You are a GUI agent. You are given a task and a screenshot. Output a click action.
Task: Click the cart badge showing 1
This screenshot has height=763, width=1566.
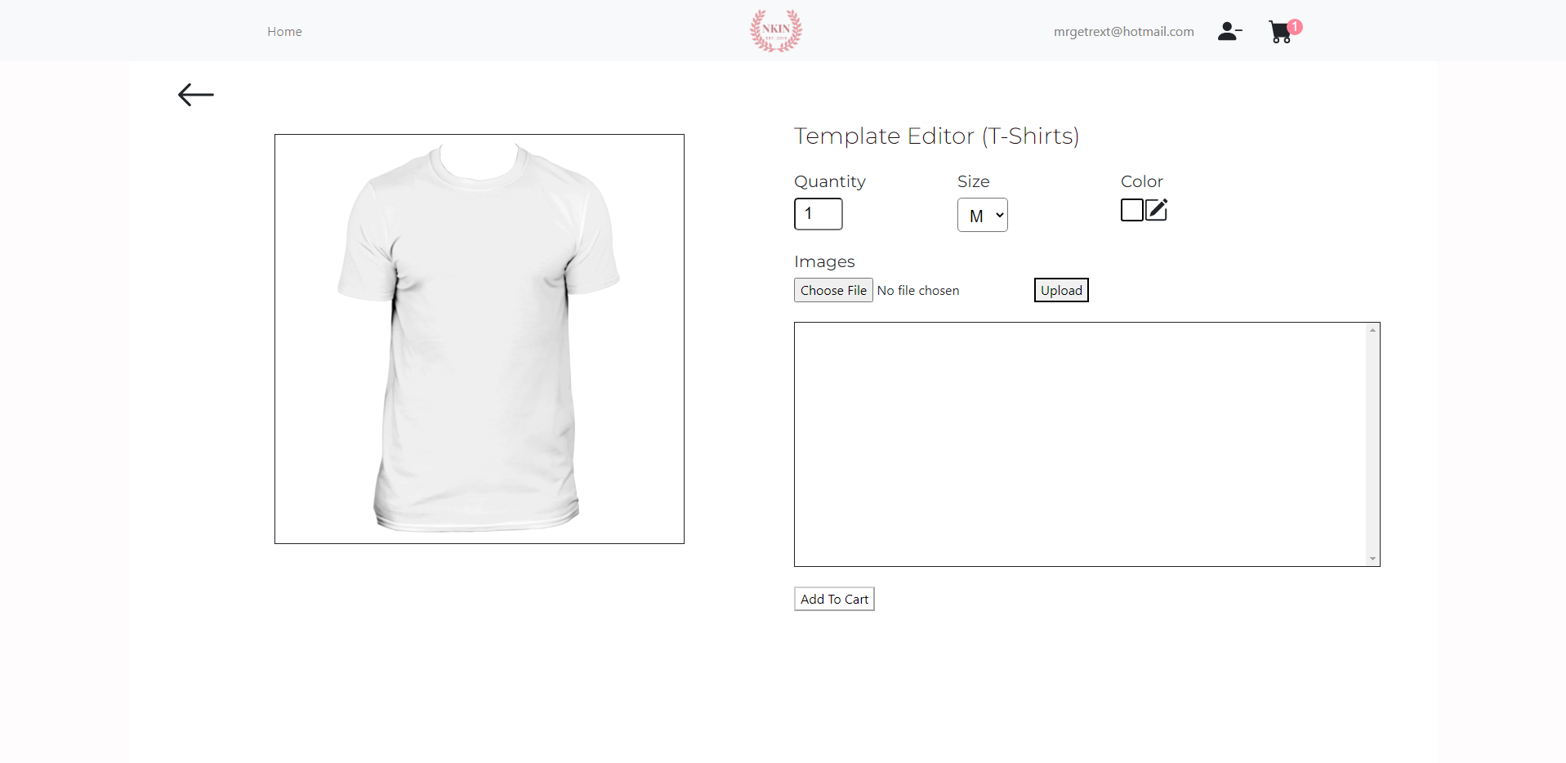1295,27
